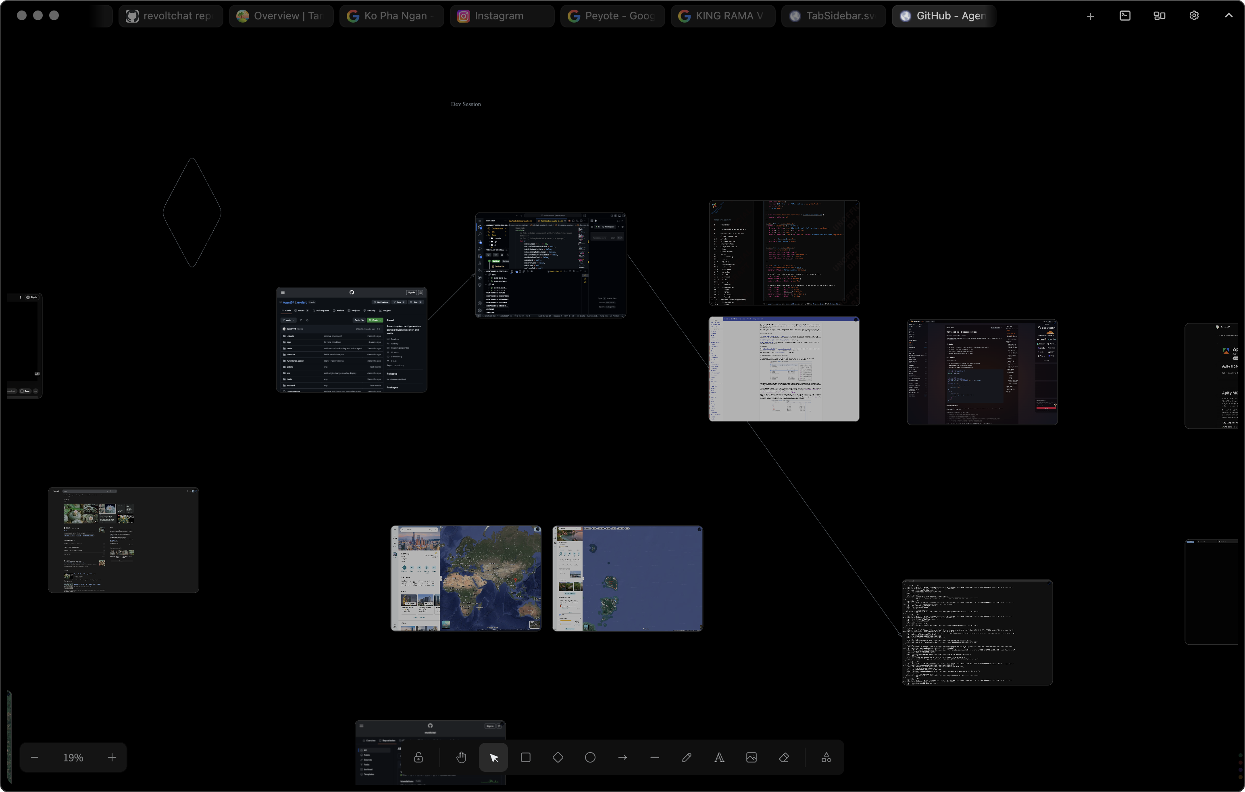Activate the Select arrow tool
Screen dimensions: 1245x792
pyautogui.click(x=493, y=757)
